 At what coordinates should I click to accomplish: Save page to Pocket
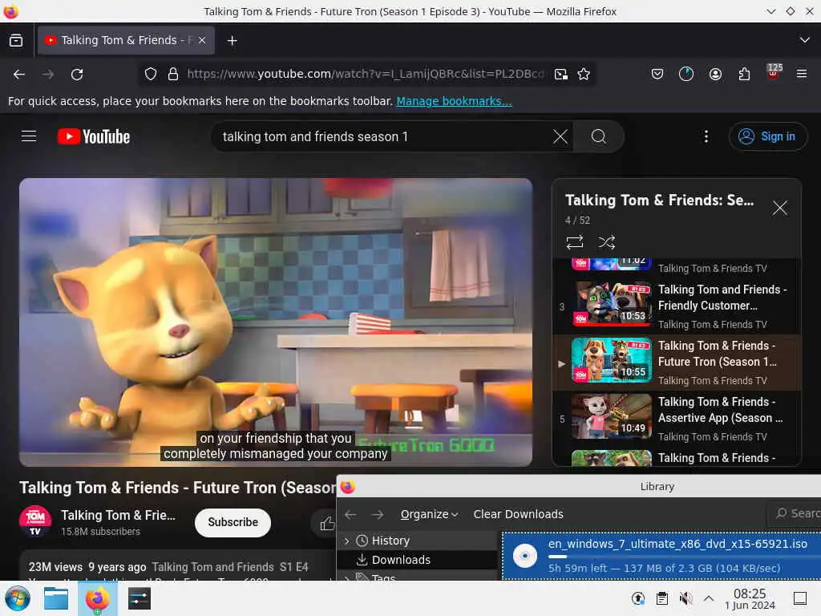coord(657,75)
